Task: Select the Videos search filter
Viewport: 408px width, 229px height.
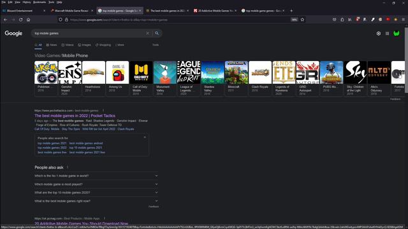Action: tap(68, 45)
